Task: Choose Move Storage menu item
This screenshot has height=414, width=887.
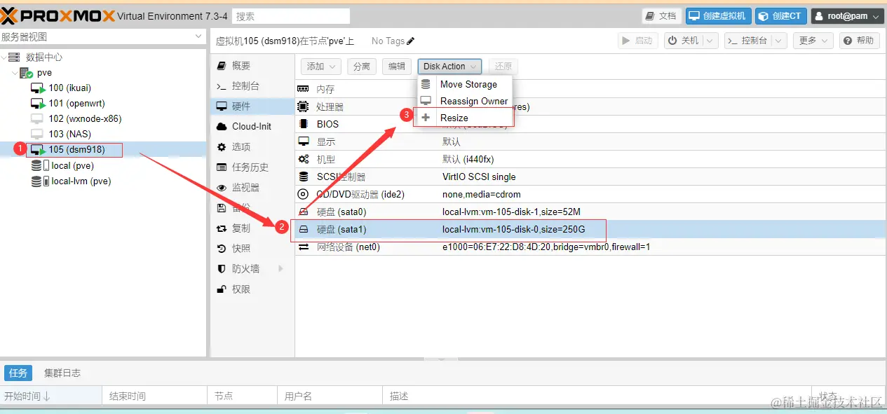Action: point(466,84)
